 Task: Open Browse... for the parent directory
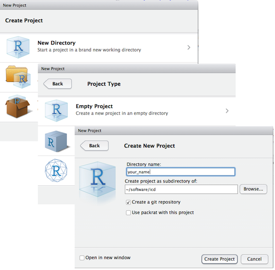pyautogui.click(x=253, y=189)
